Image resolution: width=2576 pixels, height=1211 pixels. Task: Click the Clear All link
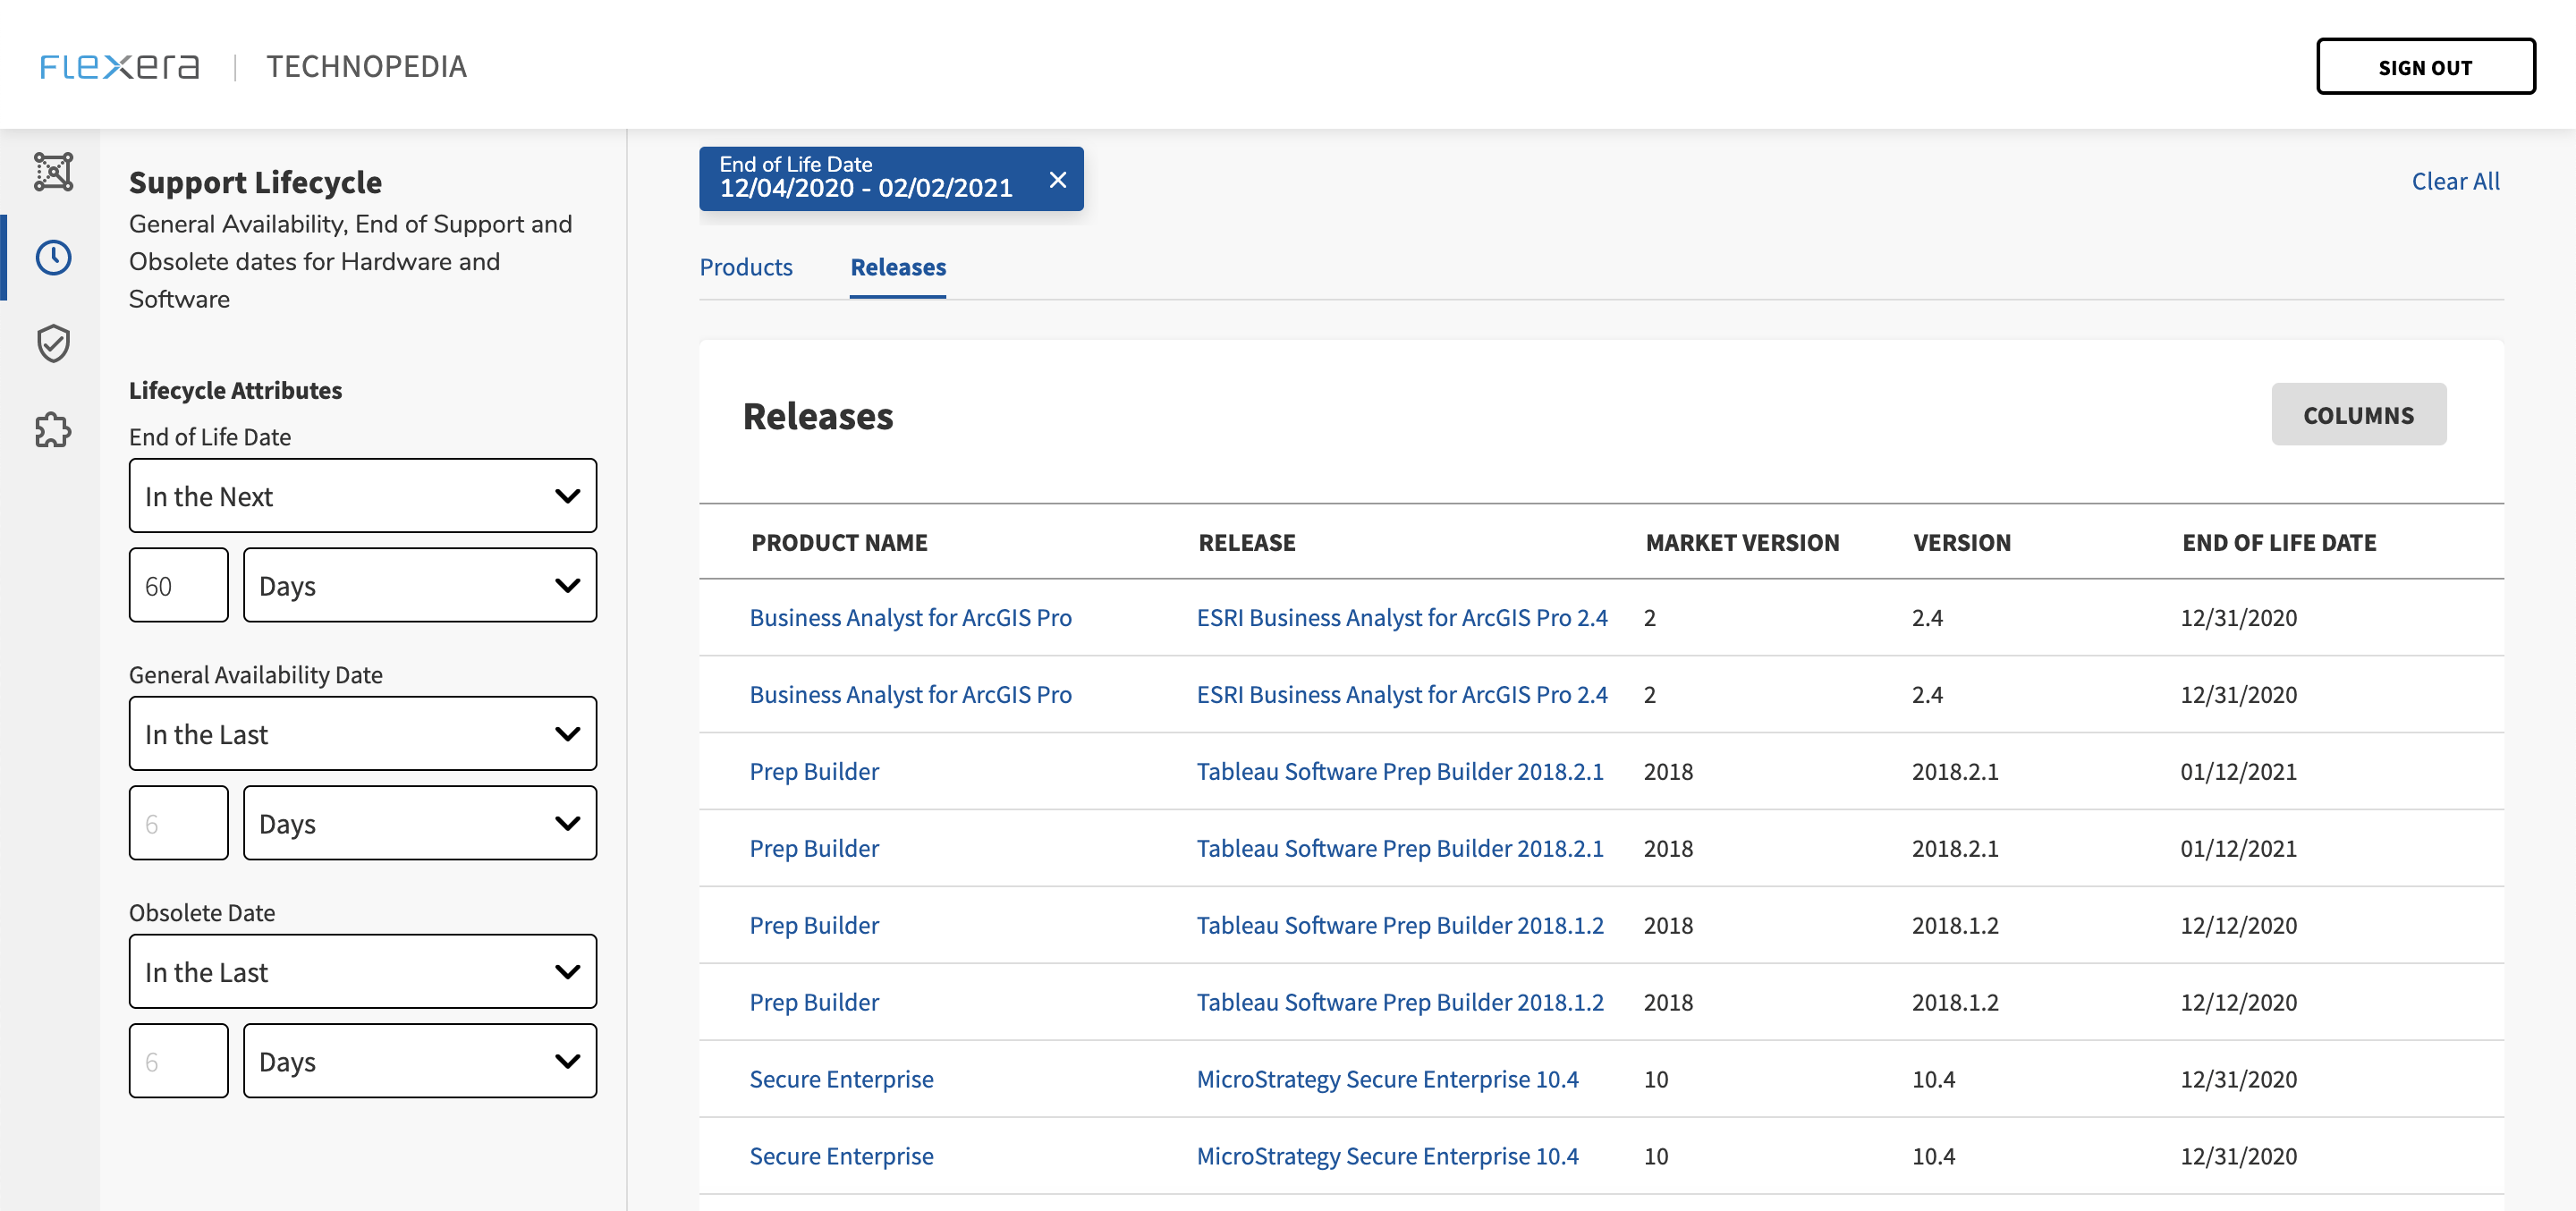[2454, 181]
